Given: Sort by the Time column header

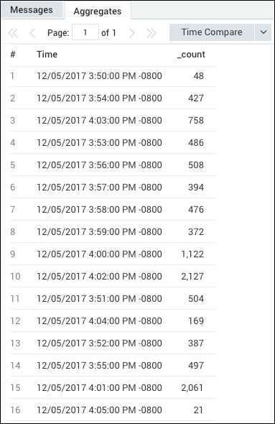Looking at the screenshot, I should pos(47,55).
